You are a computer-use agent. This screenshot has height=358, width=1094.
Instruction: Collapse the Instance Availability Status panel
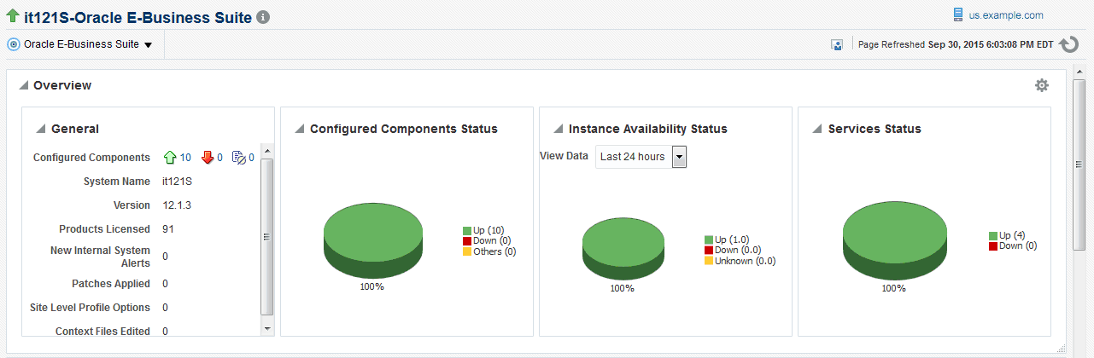pos(559,129)
